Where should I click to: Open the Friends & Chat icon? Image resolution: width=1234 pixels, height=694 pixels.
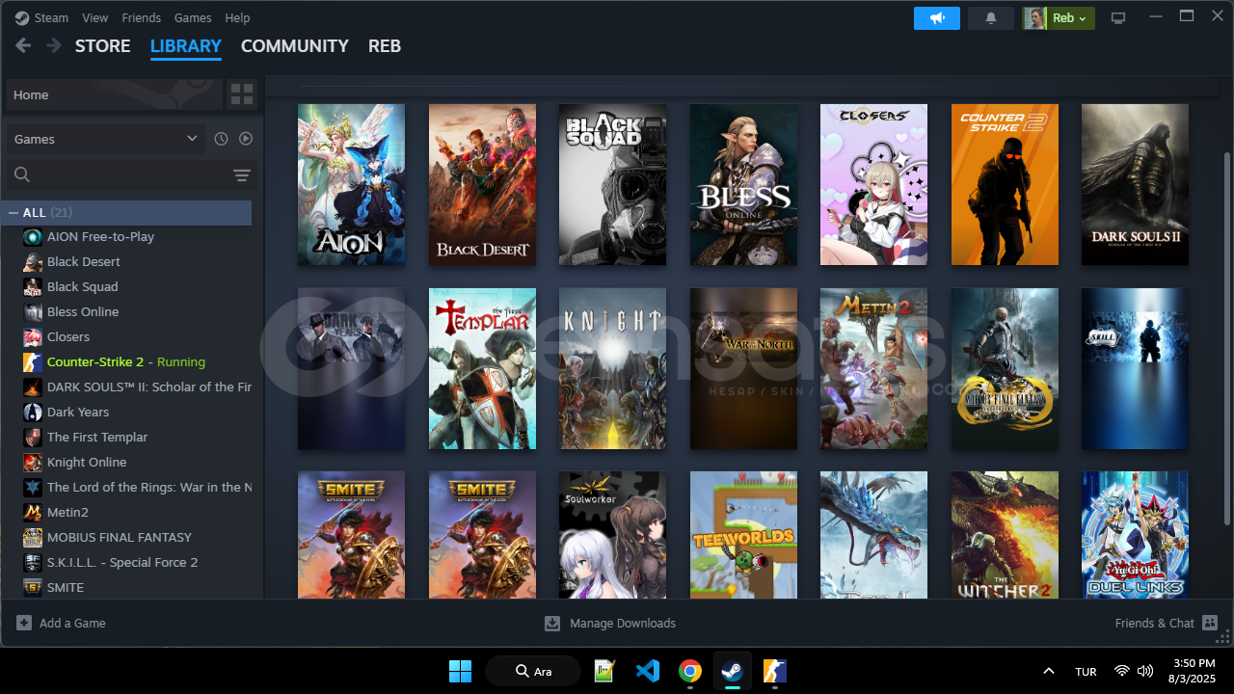(x=1210, y=623)
